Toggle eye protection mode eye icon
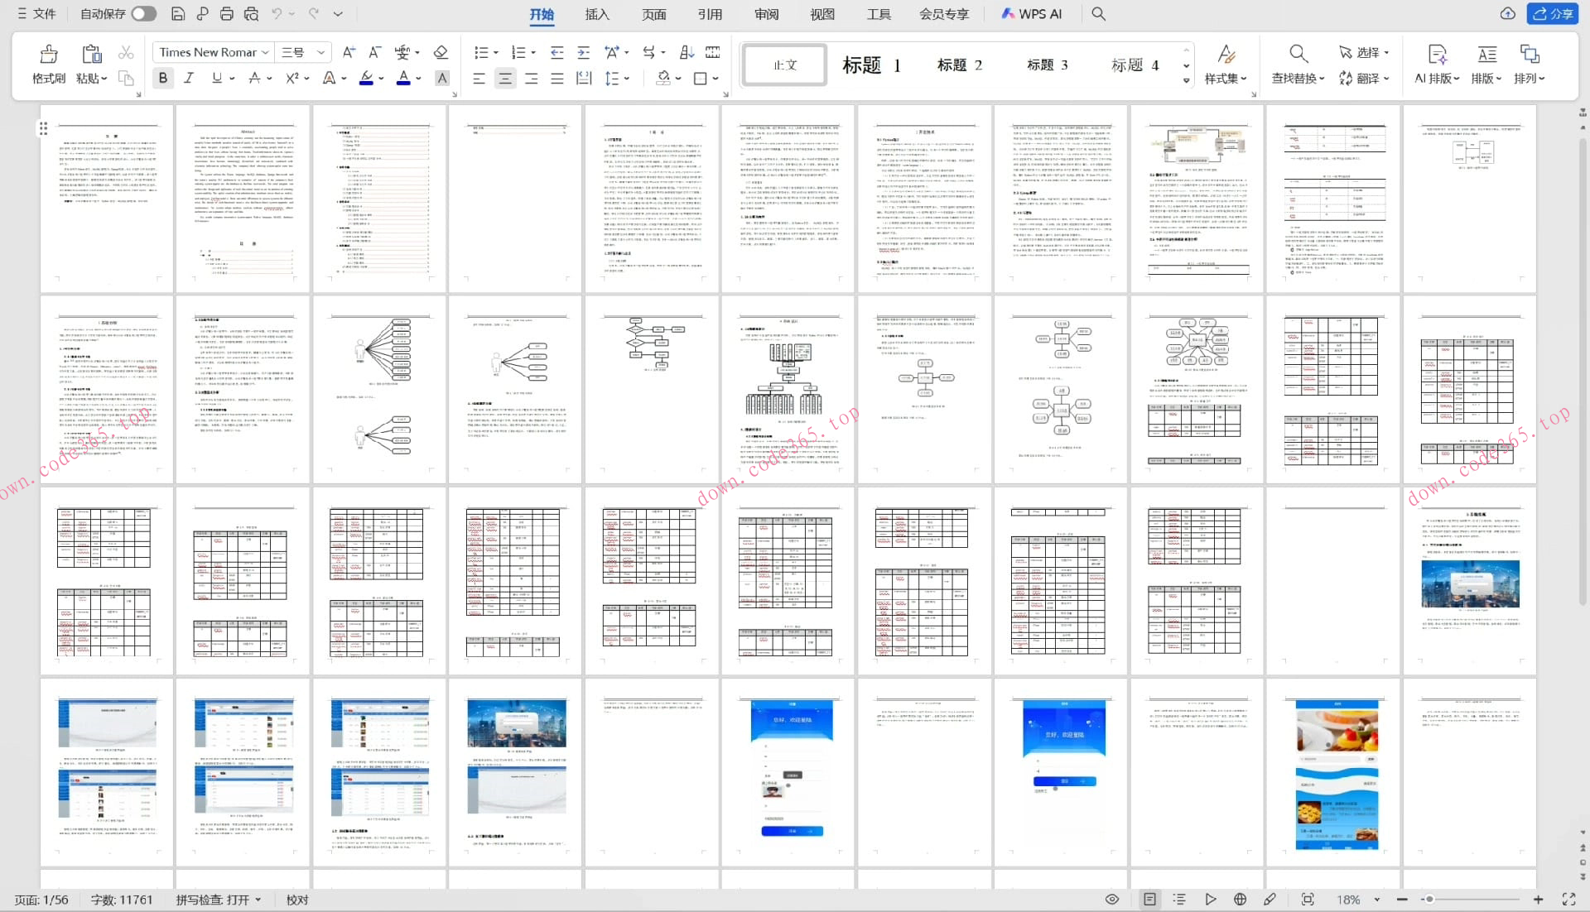This screenshot has height=912, width=1590. pos(1112,900)
